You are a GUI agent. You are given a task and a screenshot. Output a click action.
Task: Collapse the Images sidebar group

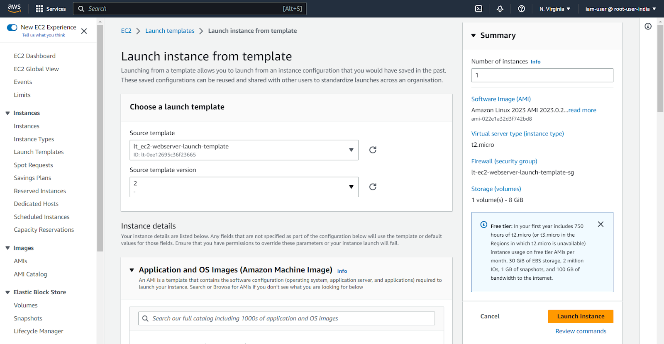[x=7, y=248]
